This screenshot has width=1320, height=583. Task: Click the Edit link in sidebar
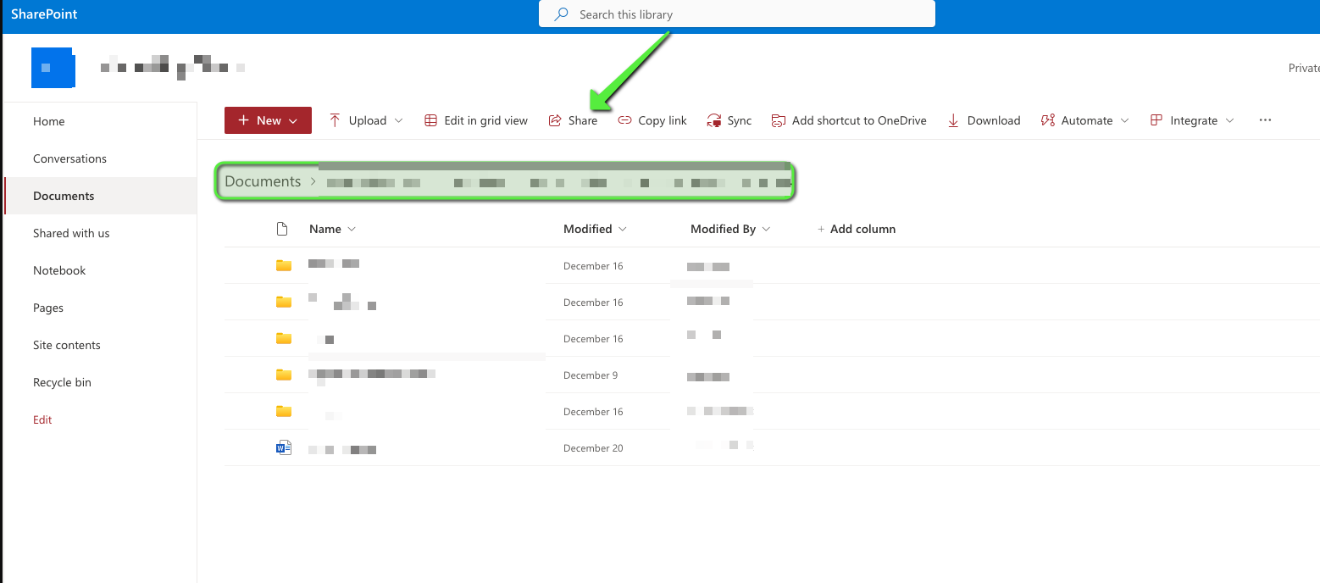[x=42, y=419]
